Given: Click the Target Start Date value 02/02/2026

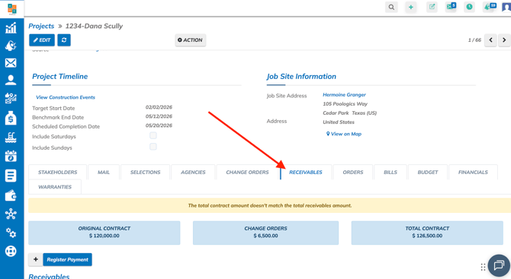Looking at the screenshot, I should pos(159,107).
